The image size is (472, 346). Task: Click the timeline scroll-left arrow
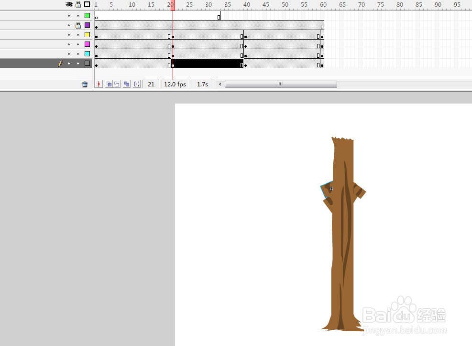click(x=220, y=84)
